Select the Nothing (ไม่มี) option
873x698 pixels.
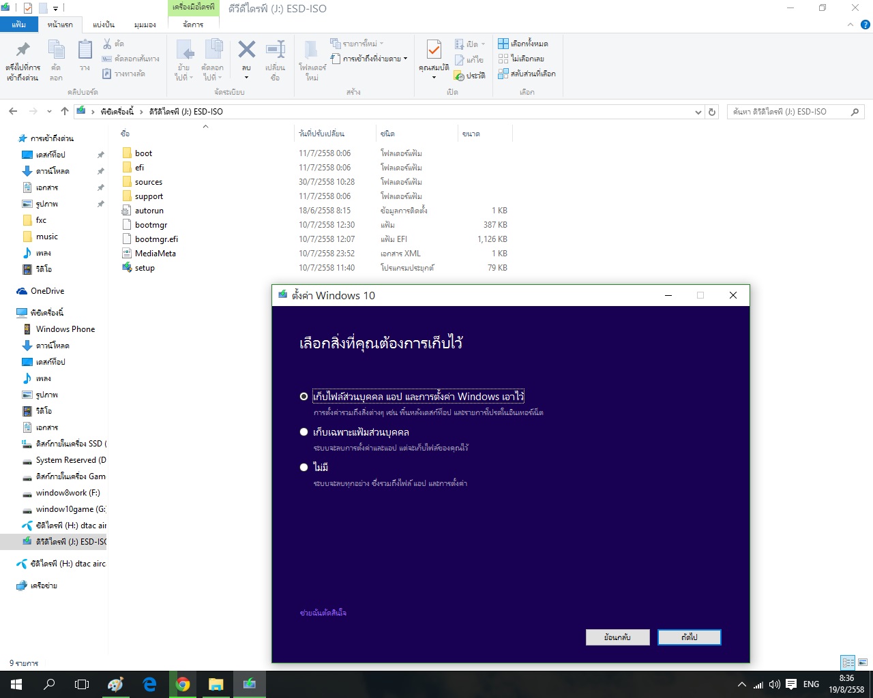tap(304, 467)
